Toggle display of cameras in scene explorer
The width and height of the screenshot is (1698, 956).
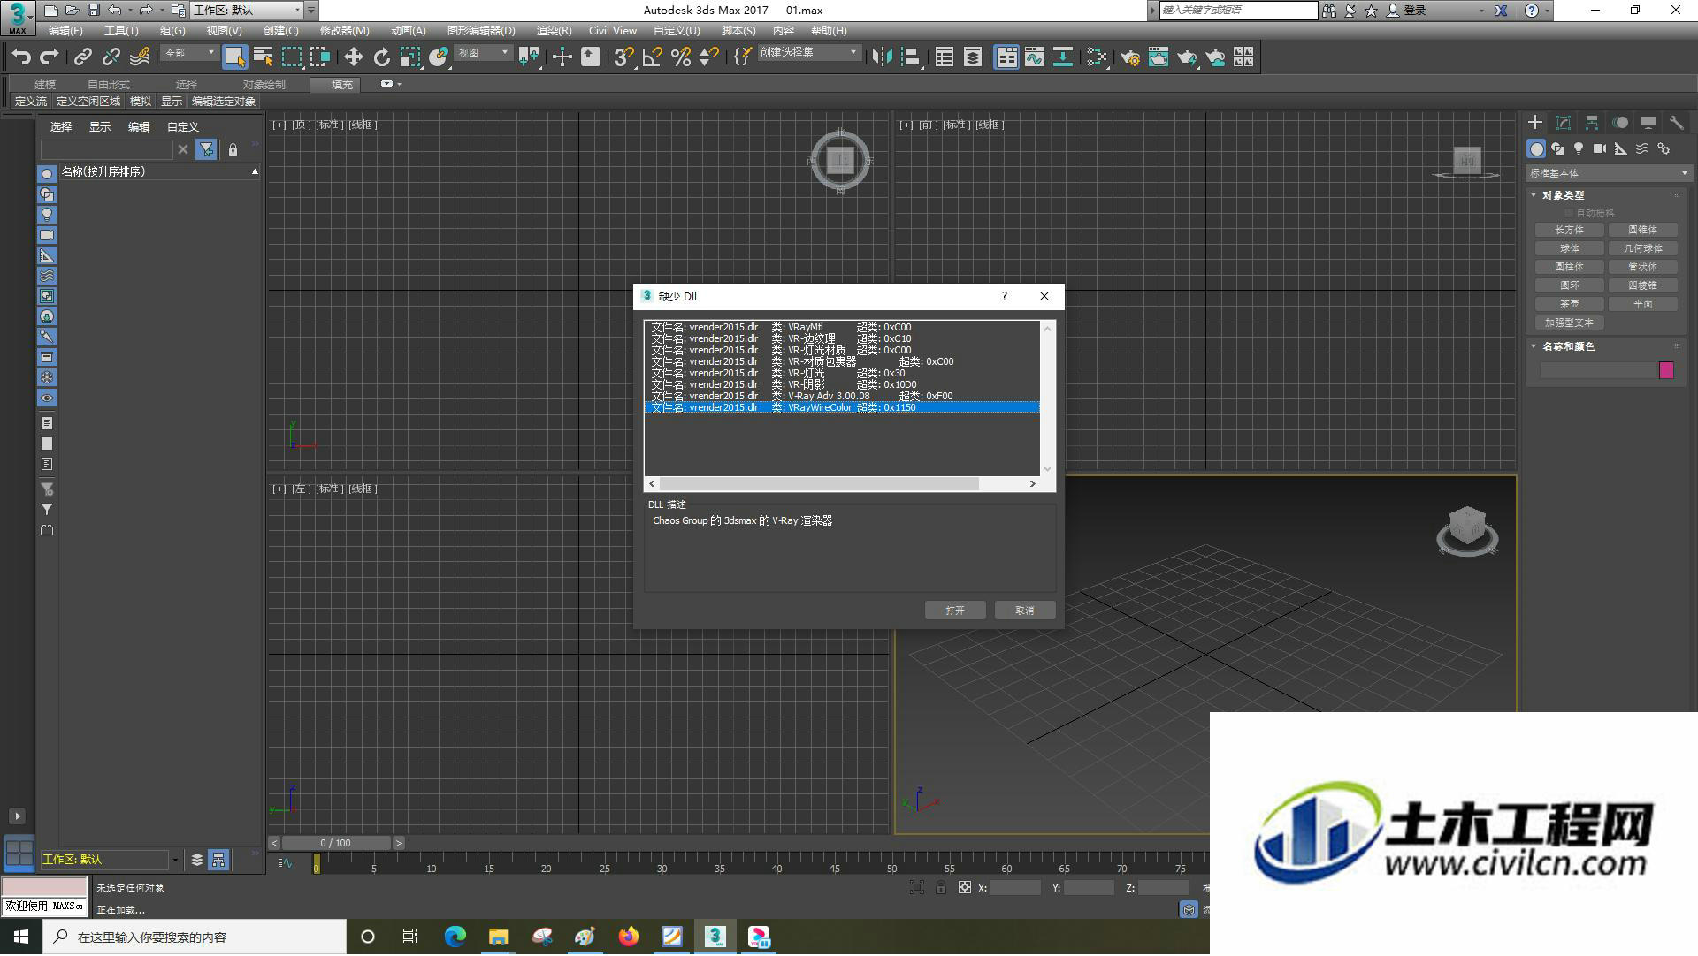point(47,235)
